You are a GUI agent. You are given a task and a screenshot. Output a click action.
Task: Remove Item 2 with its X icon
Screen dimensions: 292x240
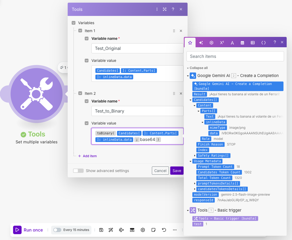click(x=181, y=93)
